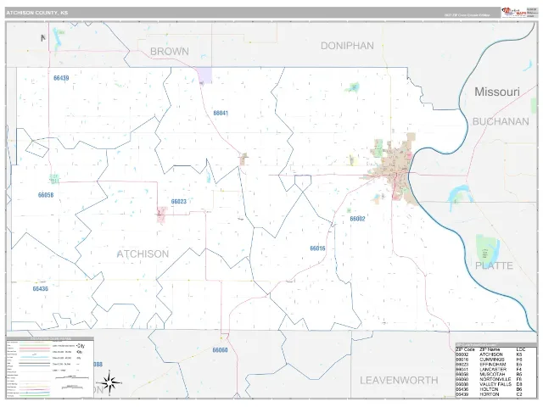Click ZIP code label 66002 on map
Image resolution: width=543 pixels, height=407 pixels.
pyautogui.click(x=357, y=219)
